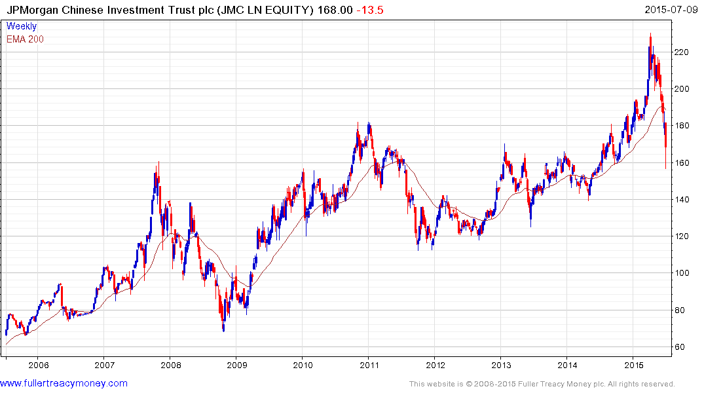704x393 pixels.
Task: Click the 2006 x-axis label
Action: (39, 365)
